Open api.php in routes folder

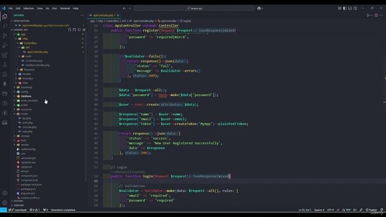click(x=27, y=118)
